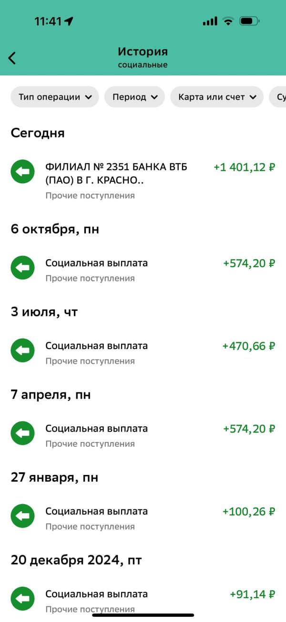286x622 pixels.
Task: Tap the green arrow icon for 20 December 2024 payment
Action: pos(22,599)
